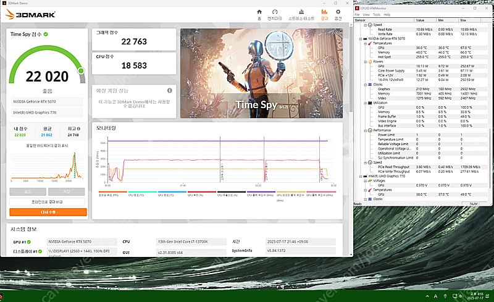
Task: Click the right grey save button under the chart
Action: [67, 191]
